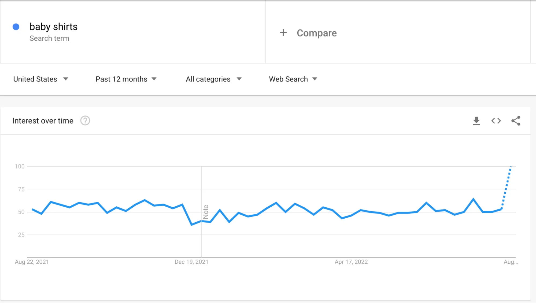Click the Apr 17, 2022 axis label

coord(351,262)
